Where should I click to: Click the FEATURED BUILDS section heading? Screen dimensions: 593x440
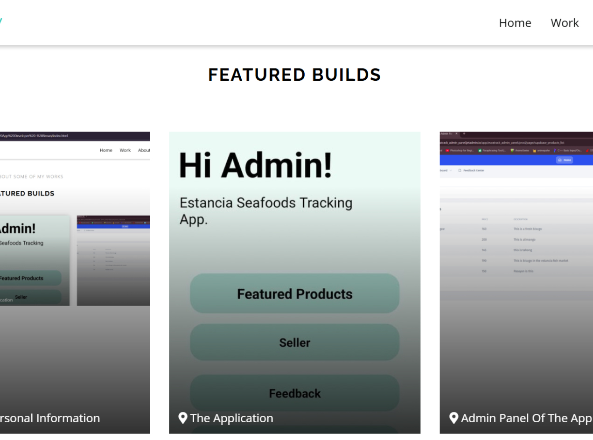pos(294,75)
